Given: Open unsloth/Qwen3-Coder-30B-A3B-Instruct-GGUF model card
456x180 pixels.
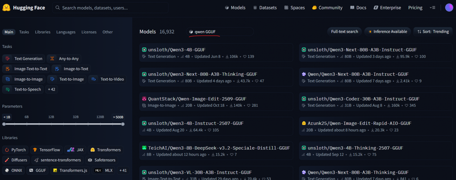Looking at the screenshot, I should tap(376, 102).
